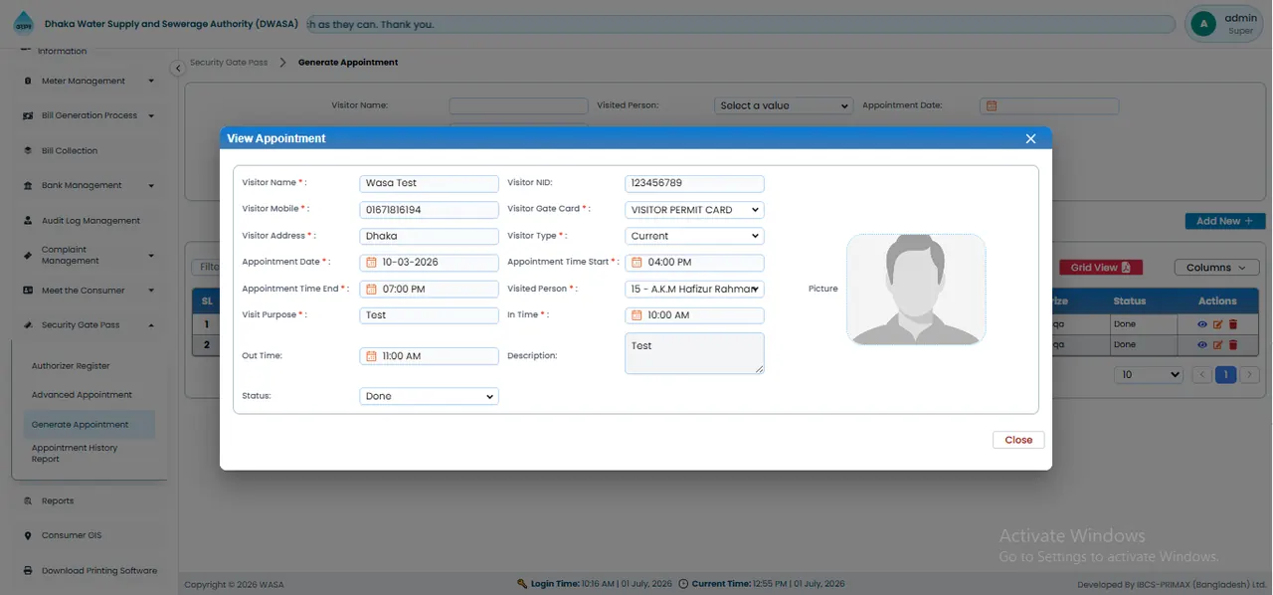Click the Security Gate Pass icon
This screenshot has height=595, width=1273.
tap(29, 325)
